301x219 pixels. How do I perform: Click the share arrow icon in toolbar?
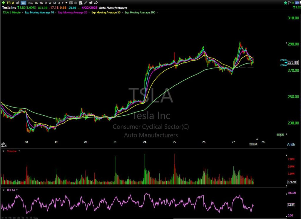pyautogui.click(x=95, y=3)
